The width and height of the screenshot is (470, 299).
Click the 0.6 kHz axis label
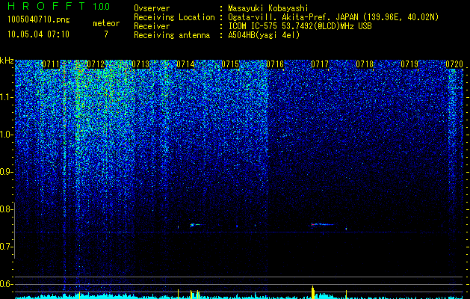pos(7,284)
